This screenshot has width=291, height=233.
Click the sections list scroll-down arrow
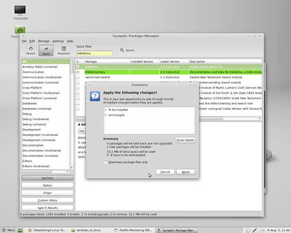coord(72,167)
